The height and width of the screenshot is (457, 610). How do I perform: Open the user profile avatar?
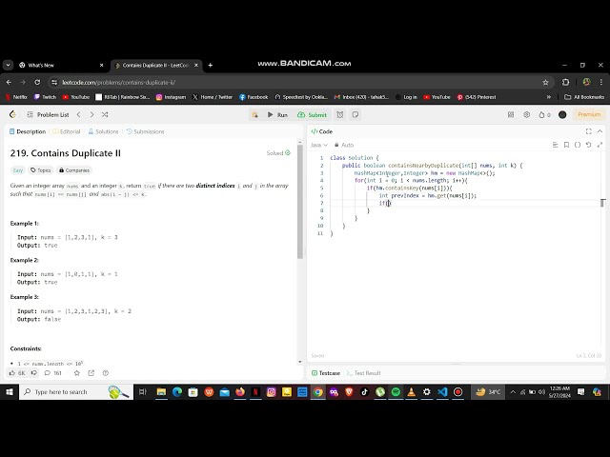point(562,114)
